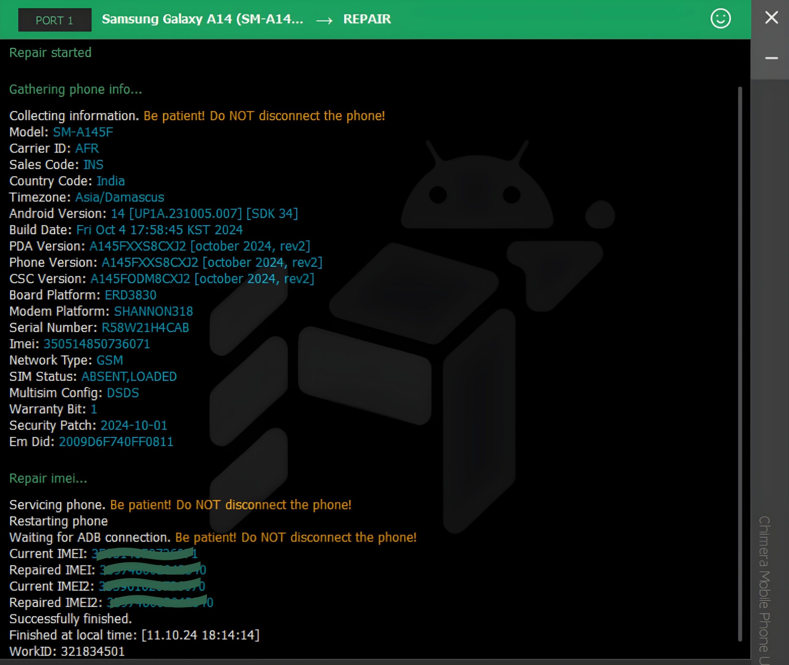Click the REPAIR label in the header
789x665 pixels.
point(367,19)
